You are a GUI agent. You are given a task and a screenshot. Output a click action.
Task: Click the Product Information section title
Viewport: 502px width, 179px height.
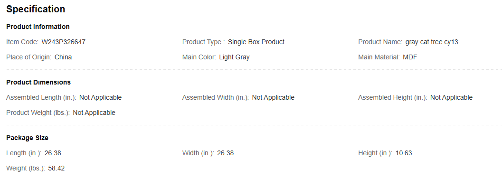pyautogui.click(x=38, y=27)
